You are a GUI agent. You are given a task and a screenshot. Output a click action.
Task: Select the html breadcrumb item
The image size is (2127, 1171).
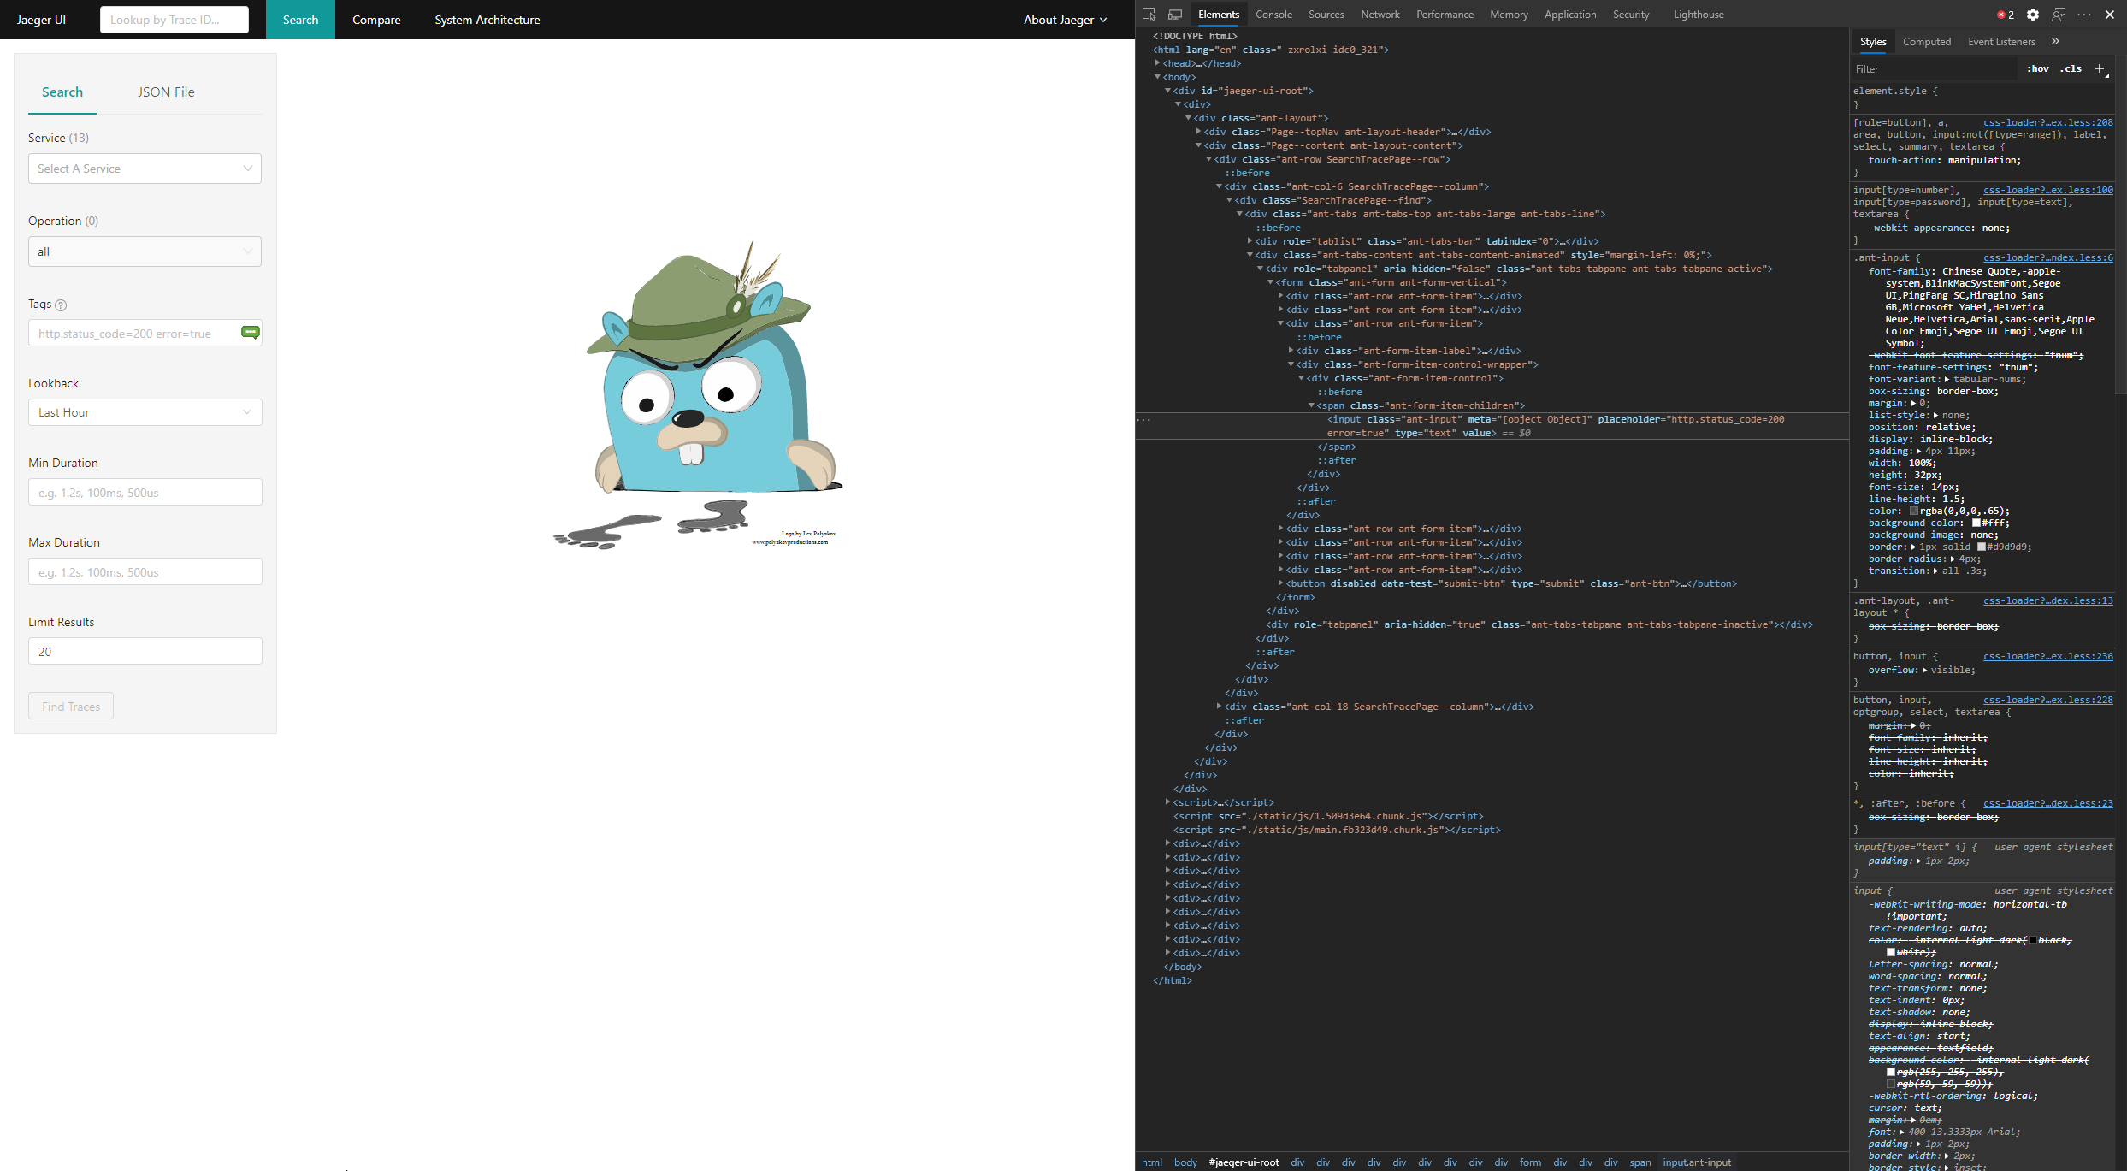1152,1162
